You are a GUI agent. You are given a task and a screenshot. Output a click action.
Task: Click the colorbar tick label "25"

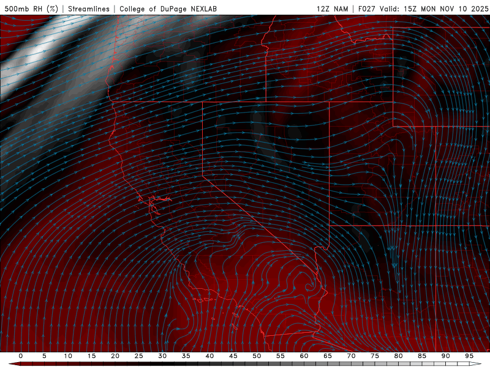[x=139, y=356]
